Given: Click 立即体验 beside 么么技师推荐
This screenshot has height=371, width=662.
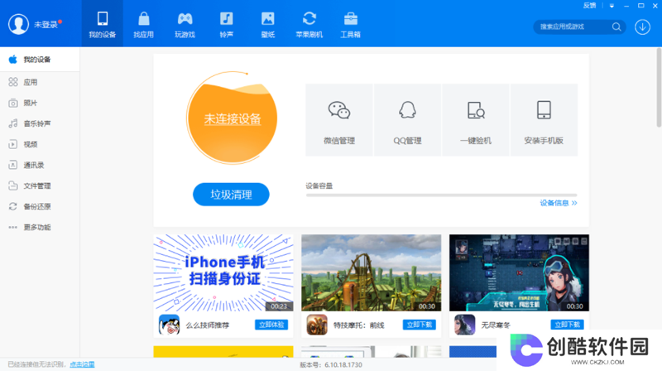Looking at the screenshot, I should [271, 325].
